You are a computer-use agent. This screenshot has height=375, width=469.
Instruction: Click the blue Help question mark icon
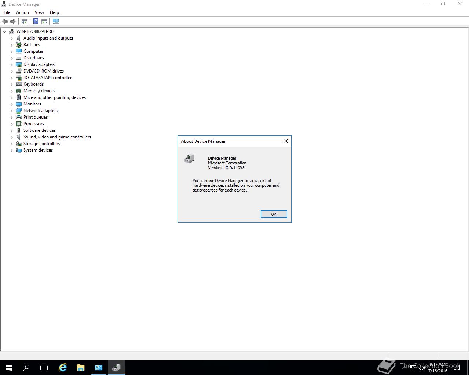click(36, 22)
